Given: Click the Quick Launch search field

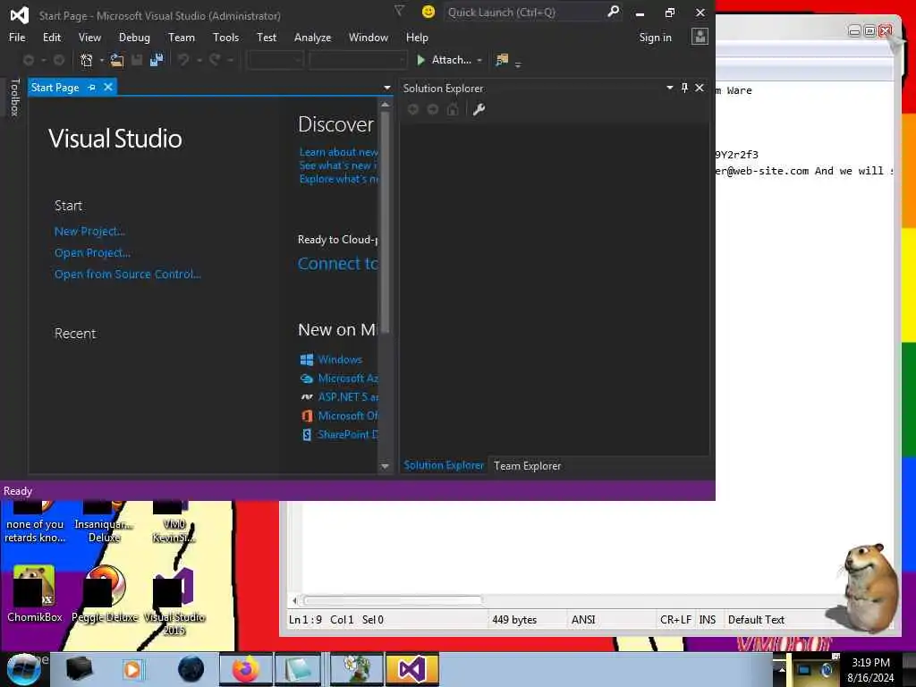Looking at the screenshot, I should pyautogui.click(x=526, y=12).
